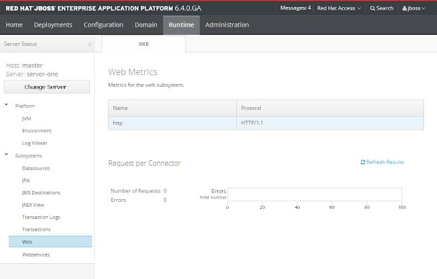
Task: Select the WEB tab
Action: click(143, 44)
